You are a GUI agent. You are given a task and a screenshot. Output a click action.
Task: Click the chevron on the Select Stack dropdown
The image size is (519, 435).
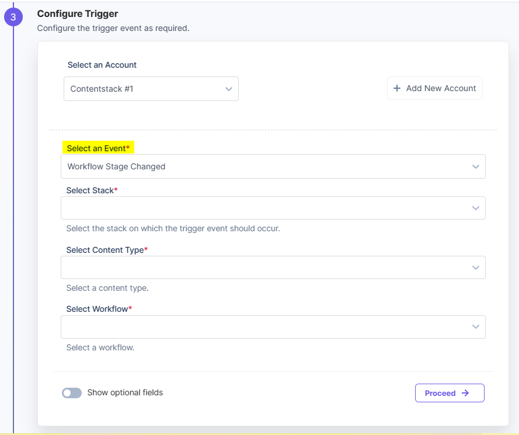[x=476, y=208]
